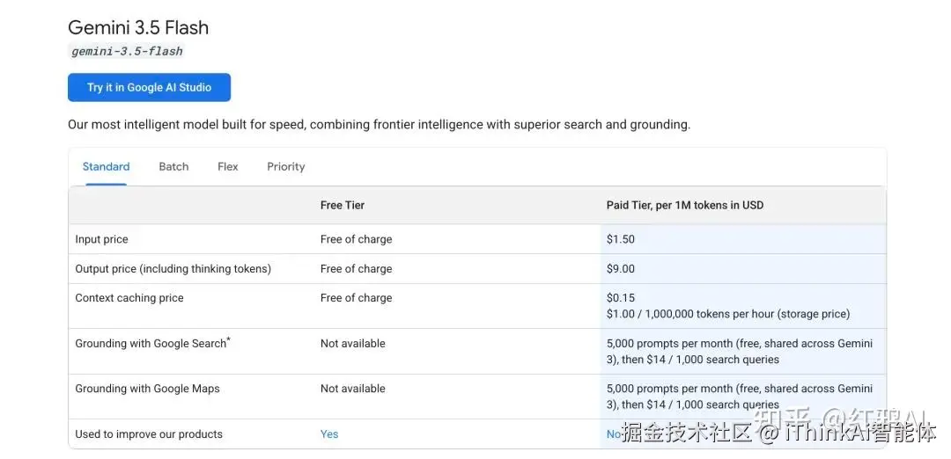This screenshot has width=951, height=459.
Task: Click the Free Tier column header
Action: click(x=342, y=205)
